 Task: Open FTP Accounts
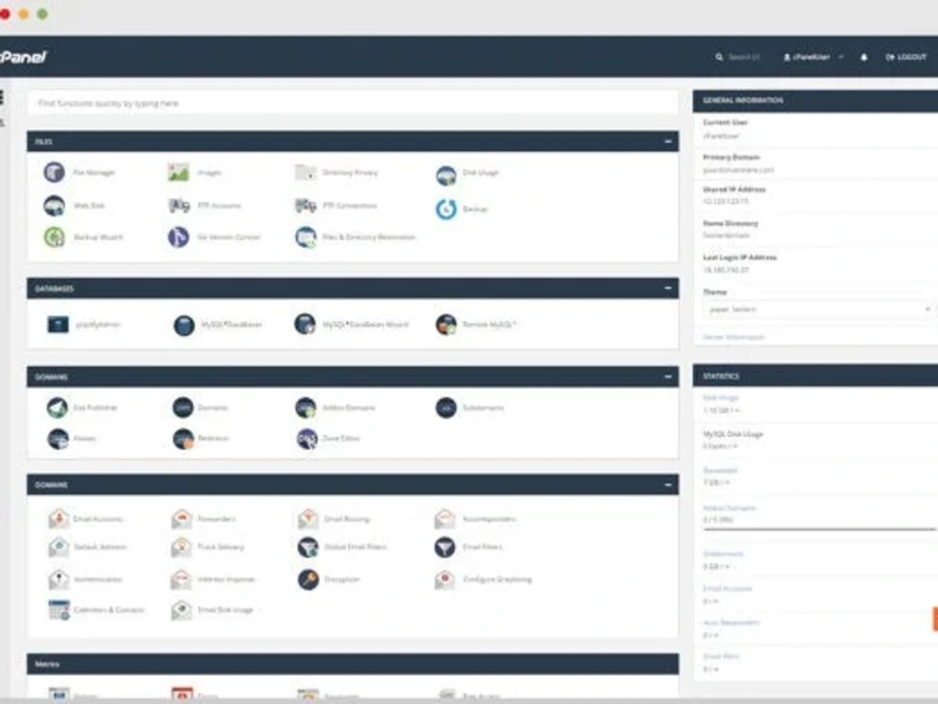point(218,206)
